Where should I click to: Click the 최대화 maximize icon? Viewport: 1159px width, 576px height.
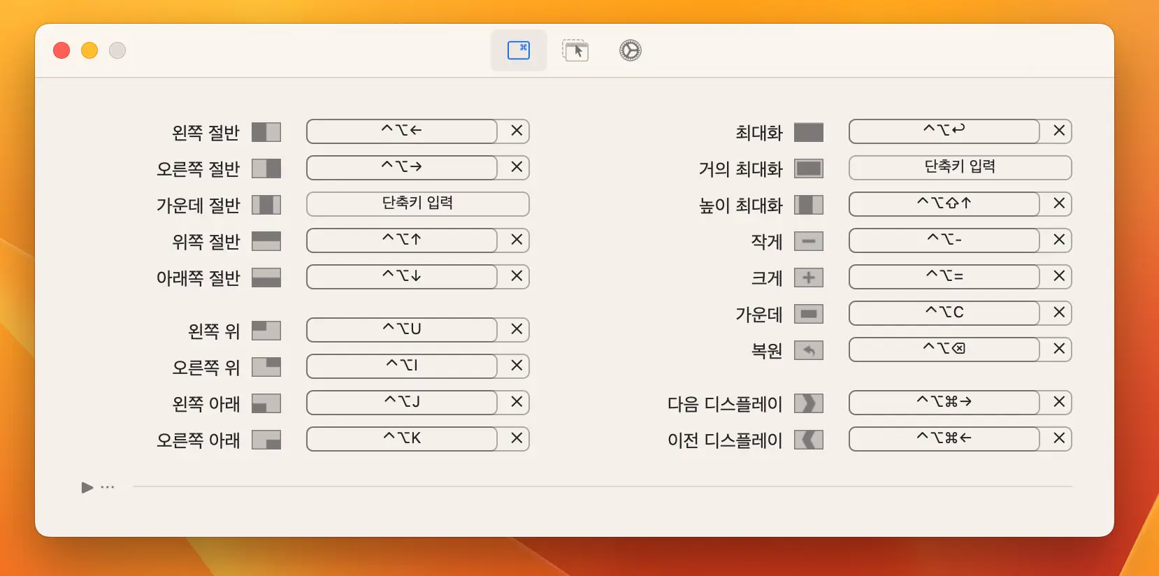(x=809, y=132)
